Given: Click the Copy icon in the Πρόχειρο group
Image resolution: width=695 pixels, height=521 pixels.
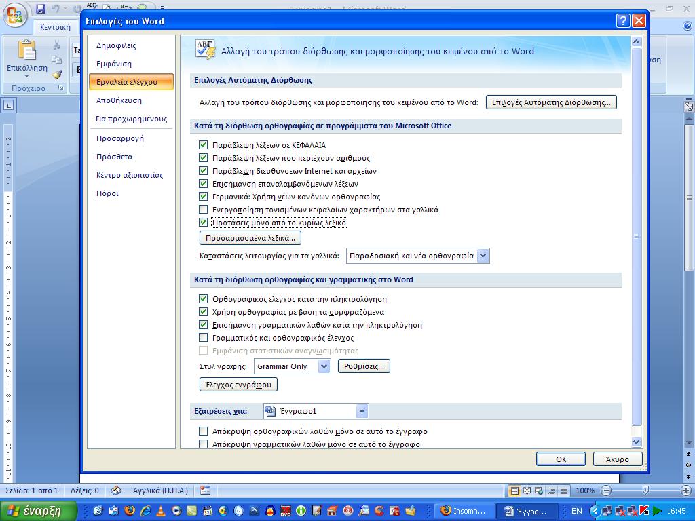Looking at the screenshot, I should (57, 60).
